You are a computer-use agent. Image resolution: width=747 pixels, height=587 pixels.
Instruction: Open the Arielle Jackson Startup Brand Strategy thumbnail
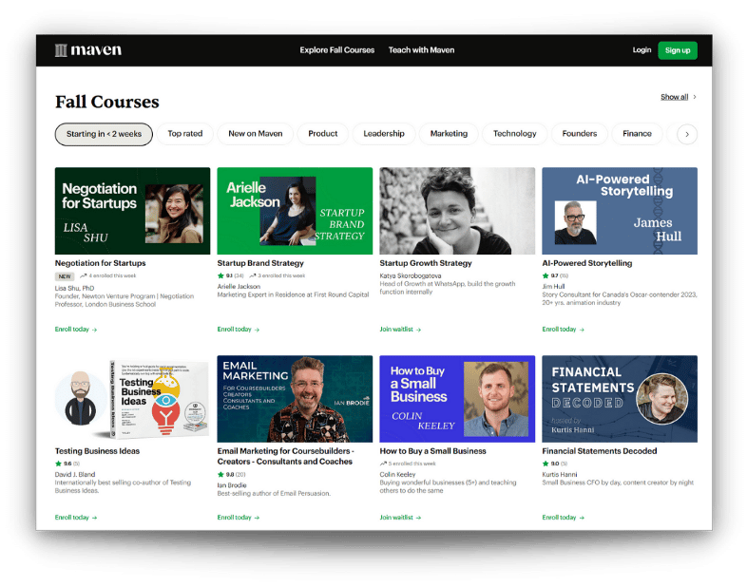[295, 211]
